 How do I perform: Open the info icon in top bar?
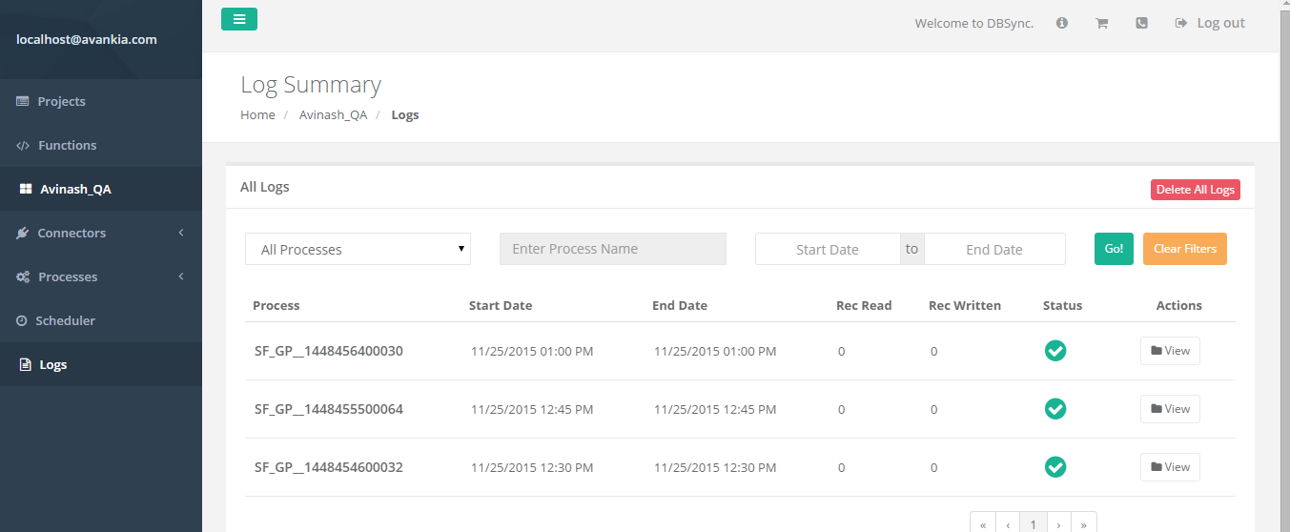coord(1061,23)
